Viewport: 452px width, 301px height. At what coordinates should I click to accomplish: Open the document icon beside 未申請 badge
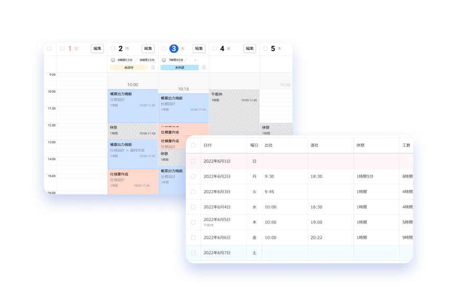coord(203,67)
